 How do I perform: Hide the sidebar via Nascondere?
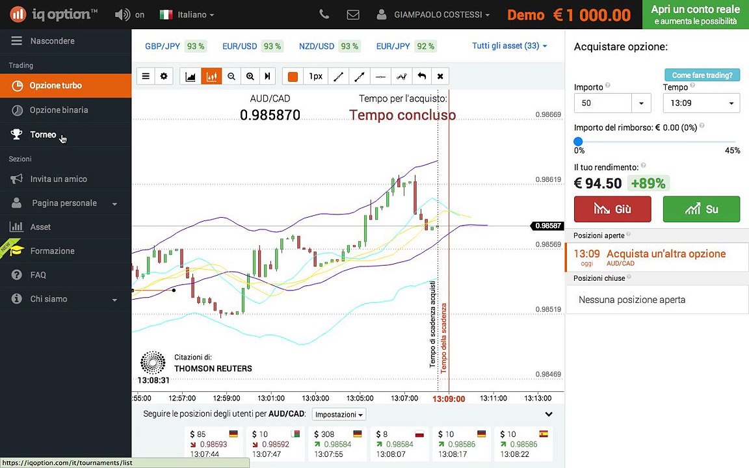tap(66, 41)
